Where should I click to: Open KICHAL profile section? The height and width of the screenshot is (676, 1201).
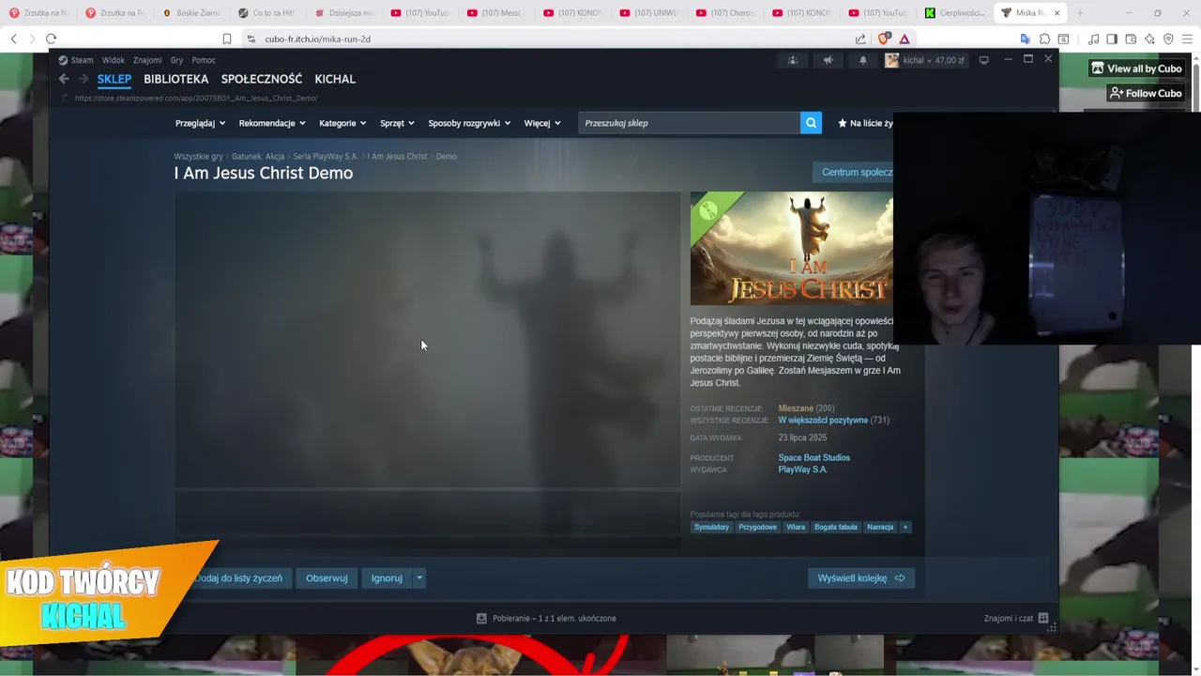tap(335, 79)
